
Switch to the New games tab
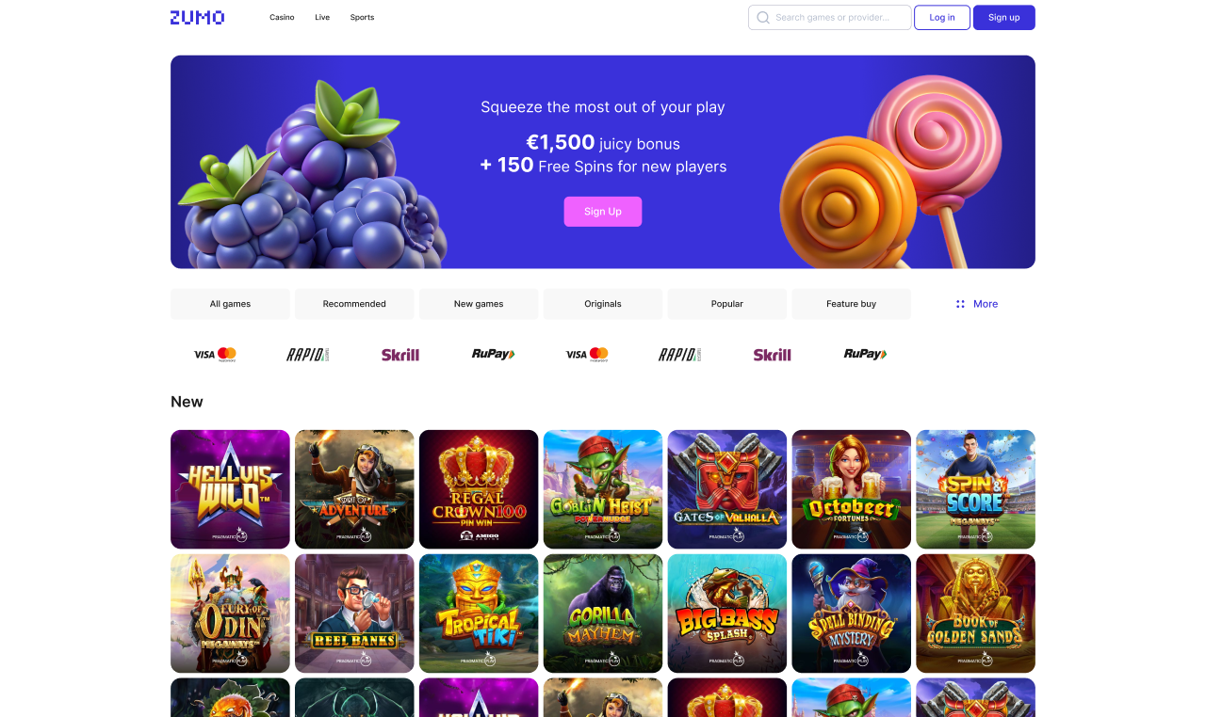479,304
